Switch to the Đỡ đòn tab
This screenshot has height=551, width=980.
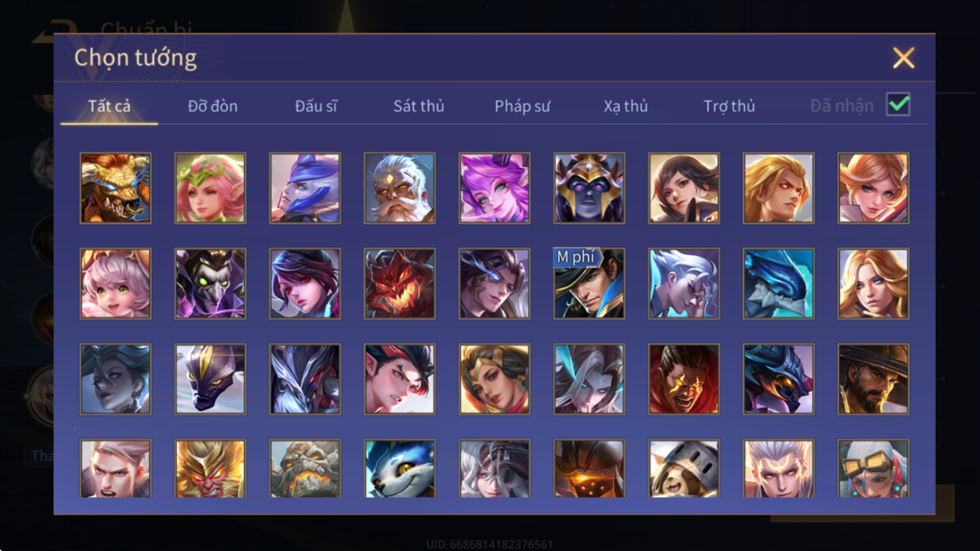pos(213,106)
